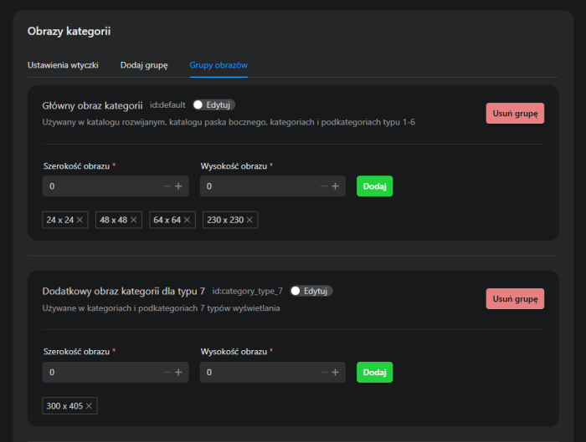This screenshot has height=442, width=586.
Task: Select the Grupy obrazów tab
Action: tap(218, 64)
